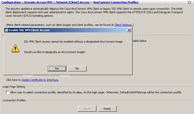Viewport: 194px width, 114px height.
Task: Enable Allow user to select connection profile checkbox
Action: [8, 92]
